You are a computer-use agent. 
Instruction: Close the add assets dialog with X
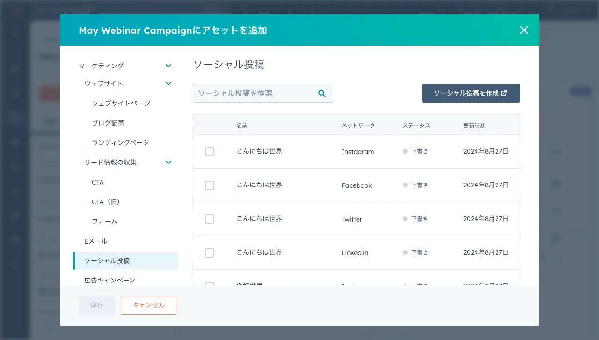point(524,30)
